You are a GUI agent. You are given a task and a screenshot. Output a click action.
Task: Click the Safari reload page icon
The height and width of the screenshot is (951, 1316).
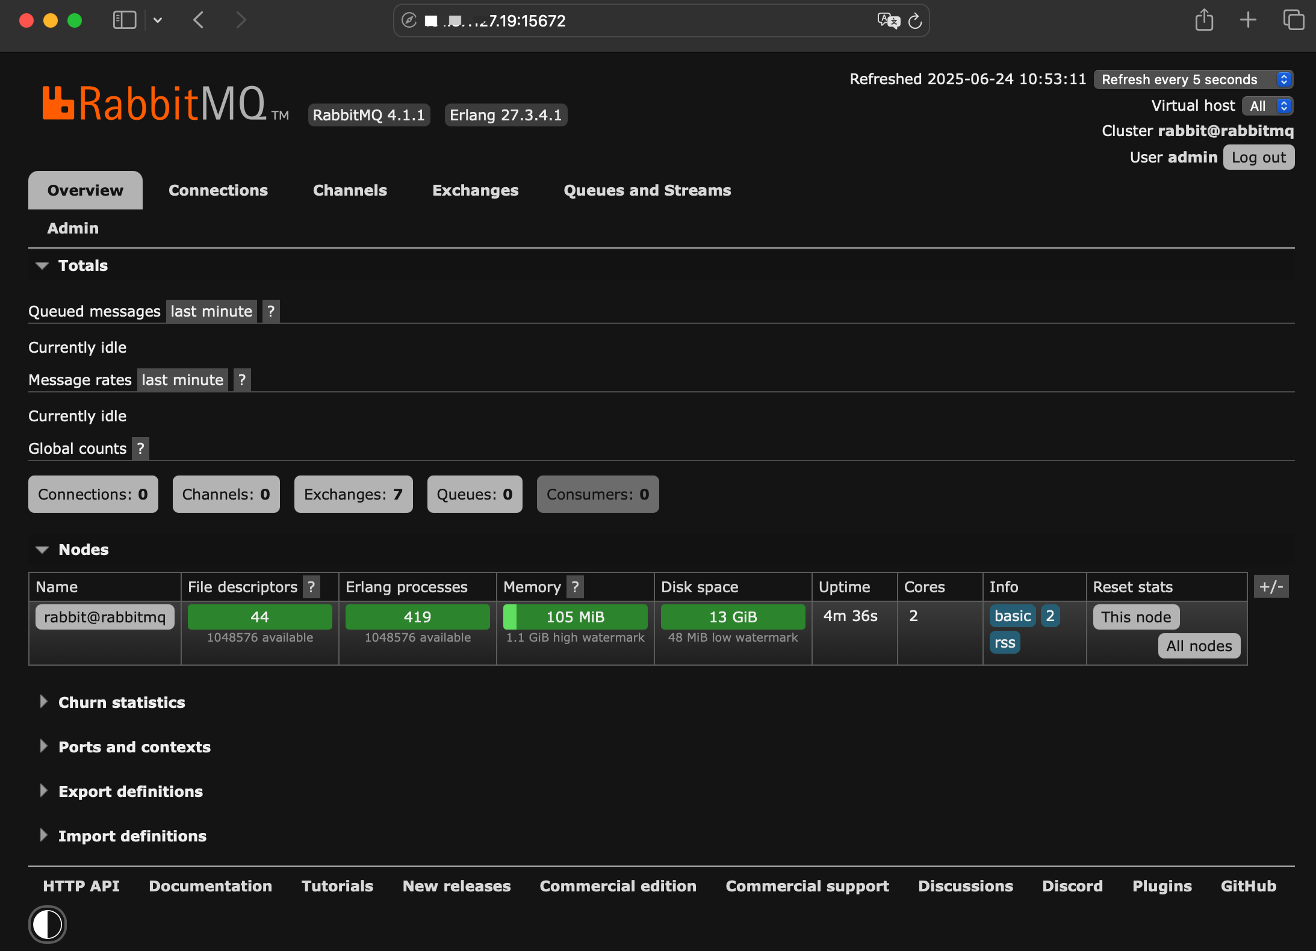(x=915, y=21)
